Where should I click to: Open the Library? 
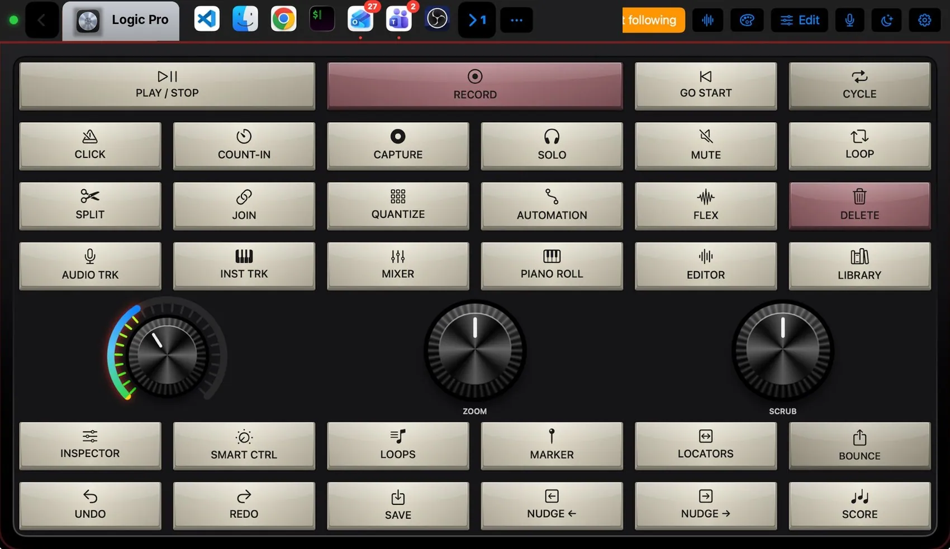coord(859,266)
